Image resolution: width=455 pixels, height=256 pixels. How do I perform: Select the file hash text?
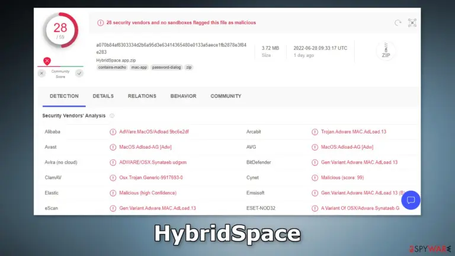(171, 49)
